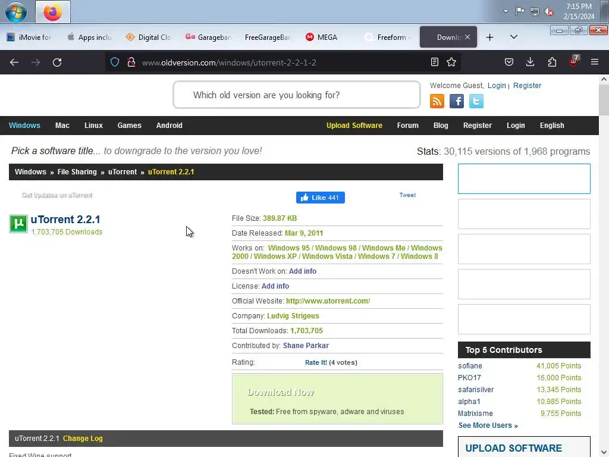Click the page vertical scrollbar thumb
This screenshot has width=609, height=457.
coord(604,99)
